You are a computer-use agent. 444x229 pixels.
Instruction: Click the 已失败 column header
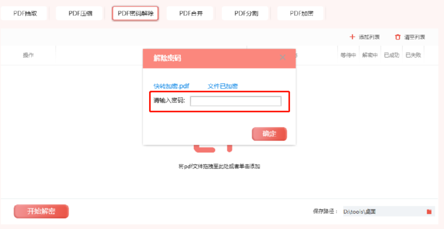pos(413,55)
